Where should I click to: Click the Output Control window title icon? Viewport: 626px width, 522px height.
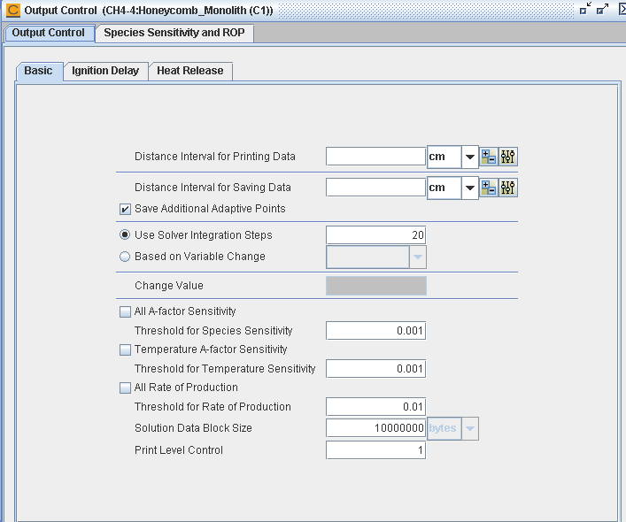[13, 11]
